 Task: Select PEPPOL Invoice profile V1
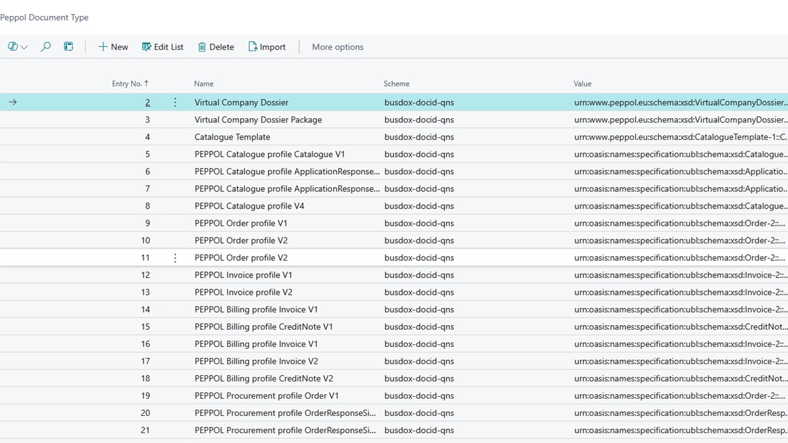click(243, 275)
